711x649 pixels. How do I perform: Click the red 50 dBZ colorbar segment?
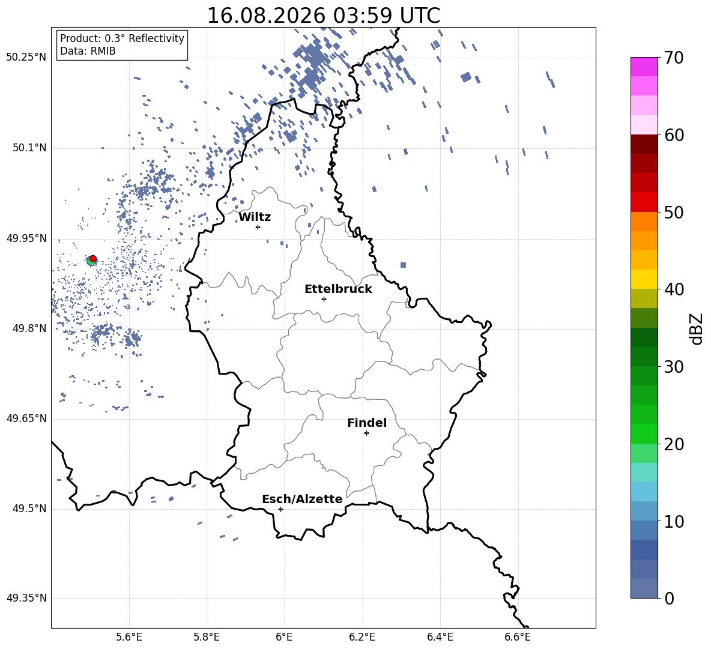tap(644, 202)
